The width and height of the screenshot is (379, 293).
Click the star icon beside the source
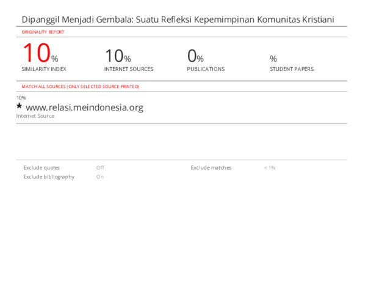point(19,106)
